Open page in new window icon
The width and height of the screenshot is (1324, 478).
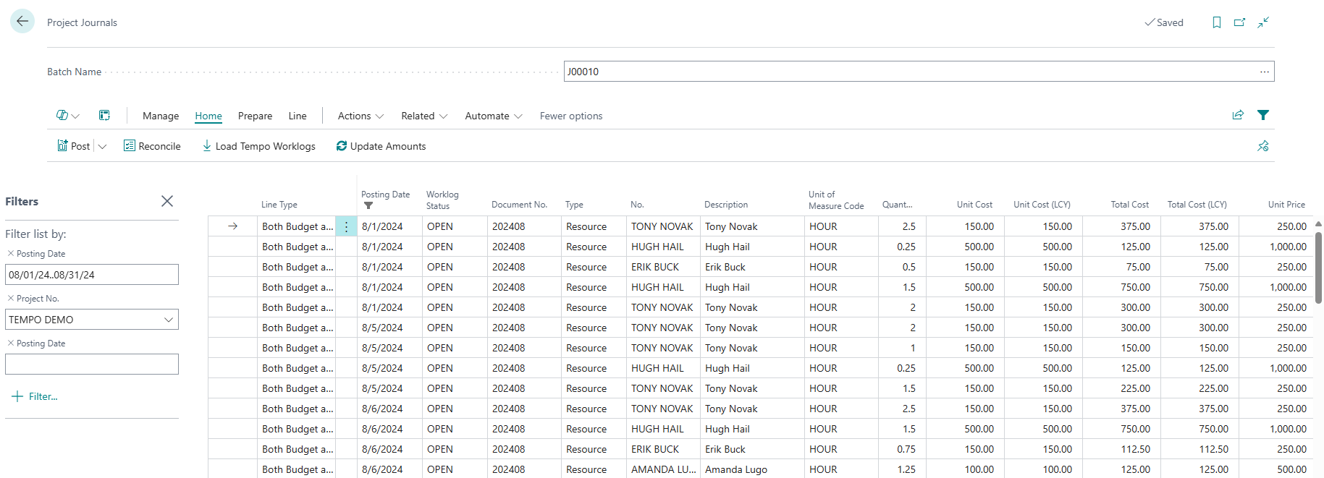click(x=1239, y=22)
